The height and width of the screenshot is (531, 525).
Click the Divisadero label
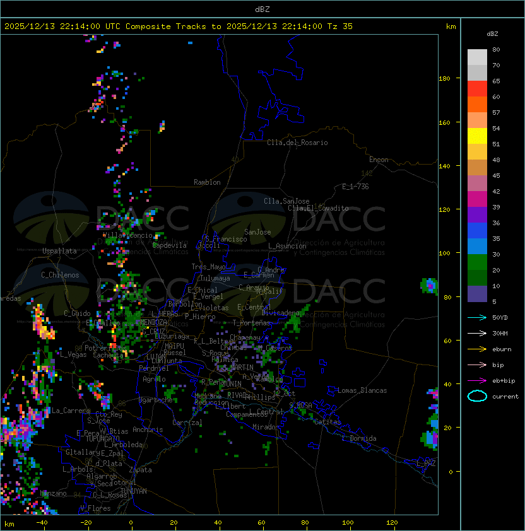coord(280,313)
